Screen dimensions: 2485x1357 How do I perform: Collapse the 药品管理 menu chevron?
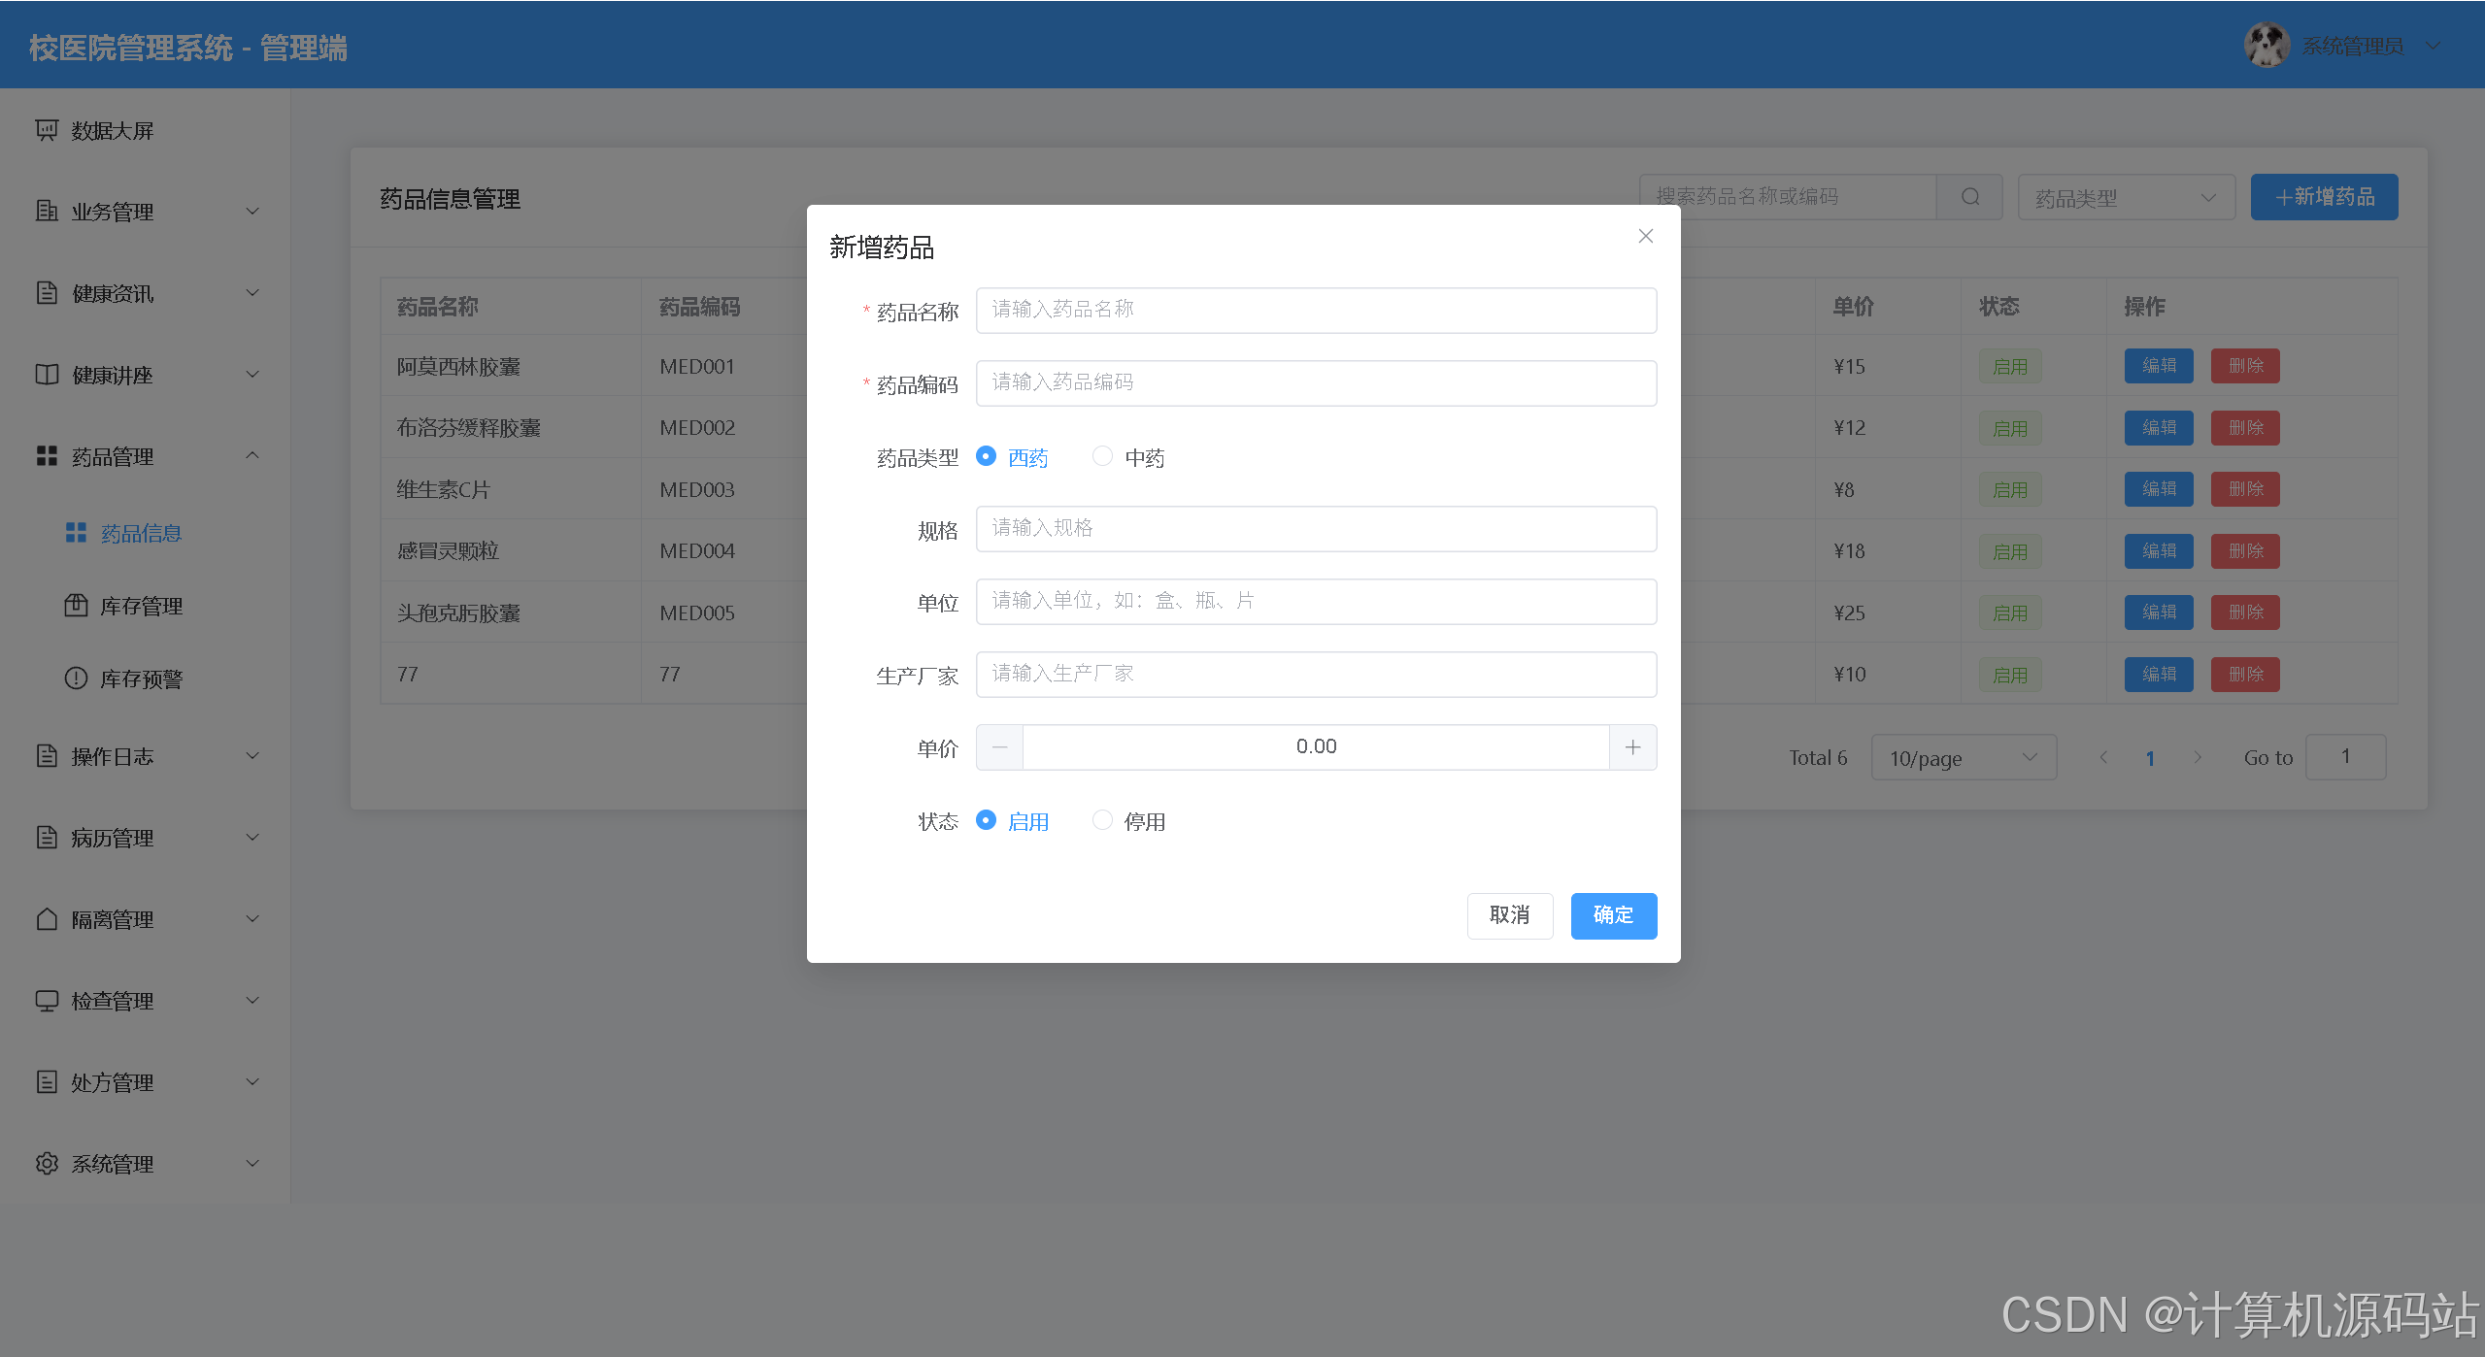pyautogui.click(x=252, y=455)
